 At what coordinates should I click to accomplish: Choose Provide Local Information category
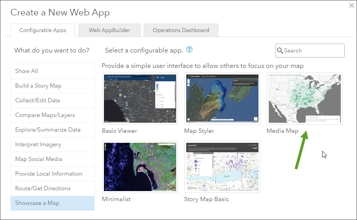[x=53, y=174]
